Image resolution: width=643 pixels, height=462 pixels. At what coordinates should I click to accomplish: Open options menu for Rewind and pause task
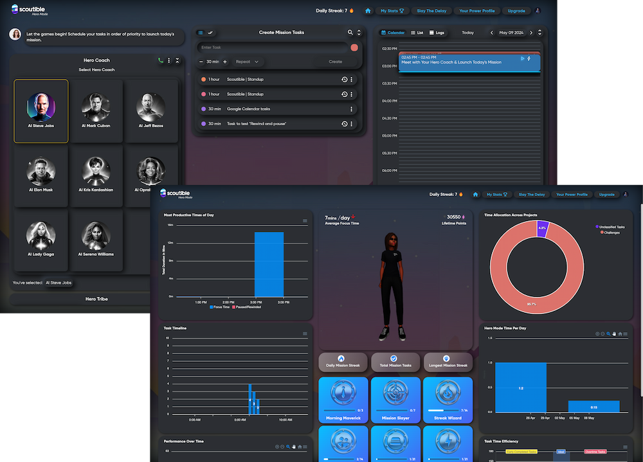[352, 124]
